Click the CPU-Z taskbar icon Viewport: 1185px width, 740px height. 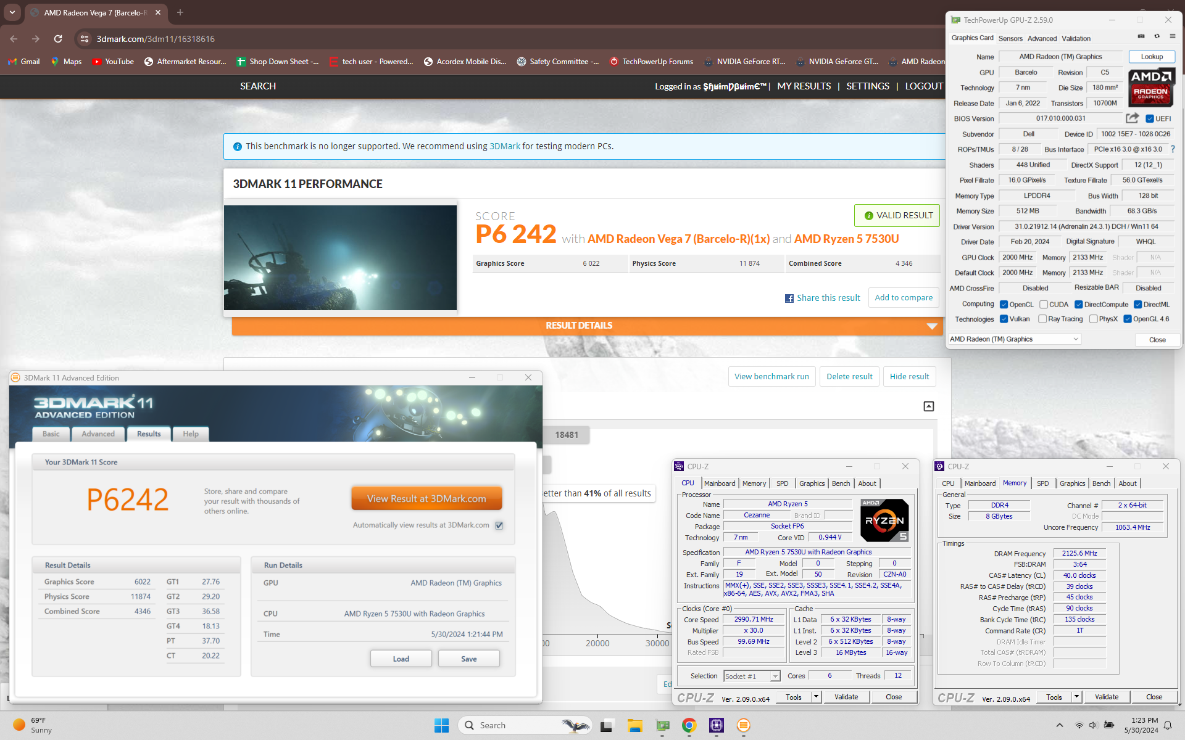tap(717, 725)
